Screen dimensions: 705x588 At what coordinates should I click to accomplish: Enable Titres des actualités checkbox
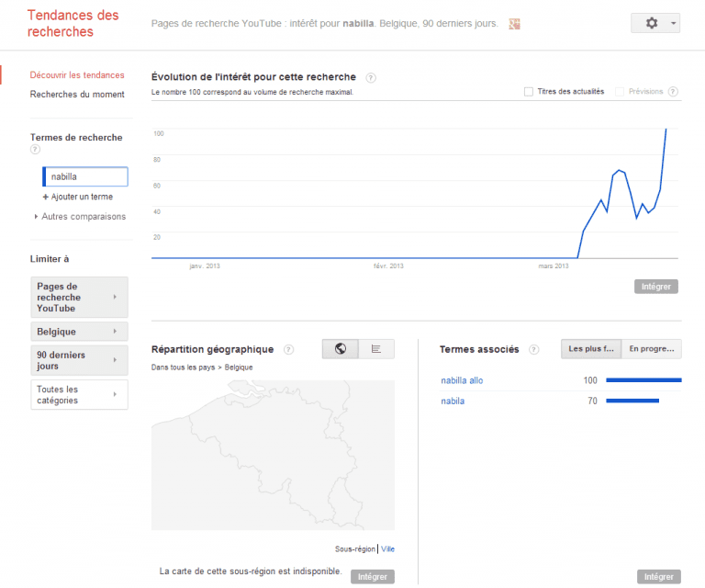pyautogui.click(x=529, y=92)
